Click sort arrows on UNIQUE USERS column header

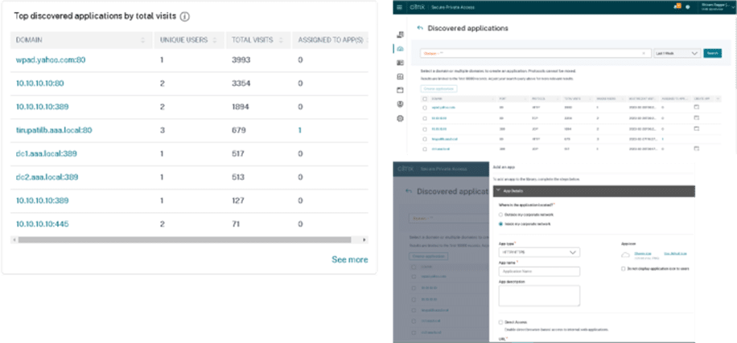tap(215, 40)
